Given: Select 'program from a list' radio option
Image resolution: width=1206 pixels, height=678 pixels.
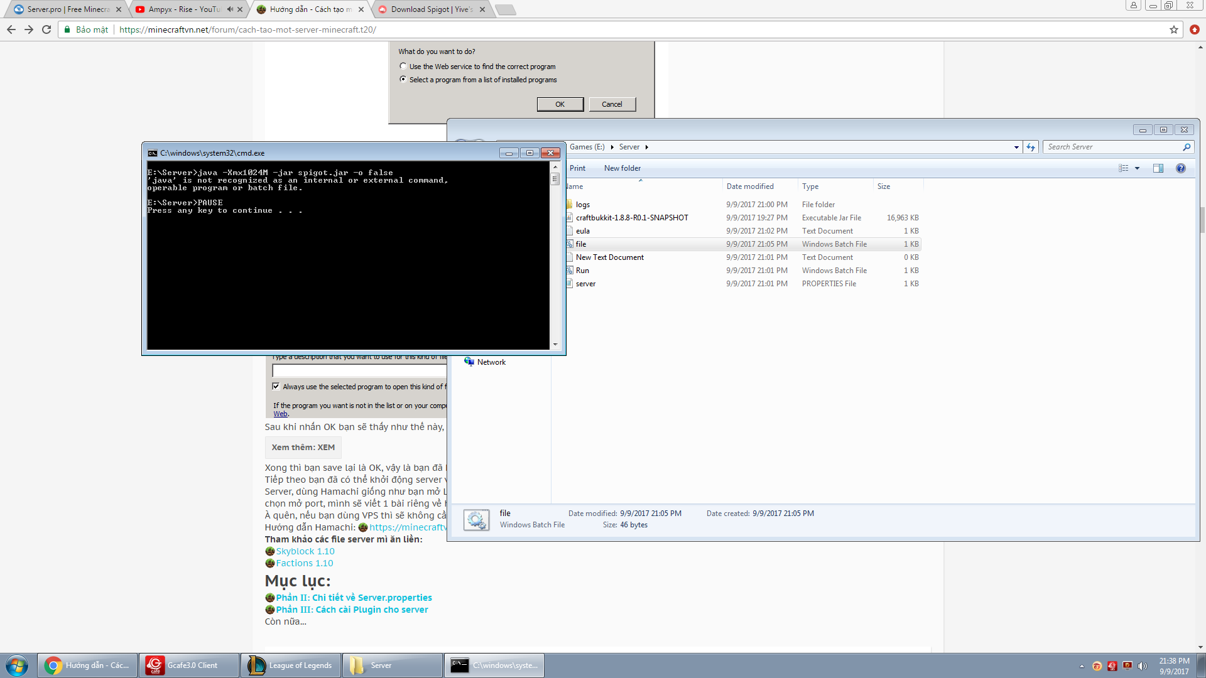Looking at the screenshot, I should 403,79.
